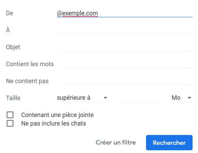Image resolution: width=198 pixels, height=153 pixels.
Task: Focus the Contient les mots field
Action: 130,64
